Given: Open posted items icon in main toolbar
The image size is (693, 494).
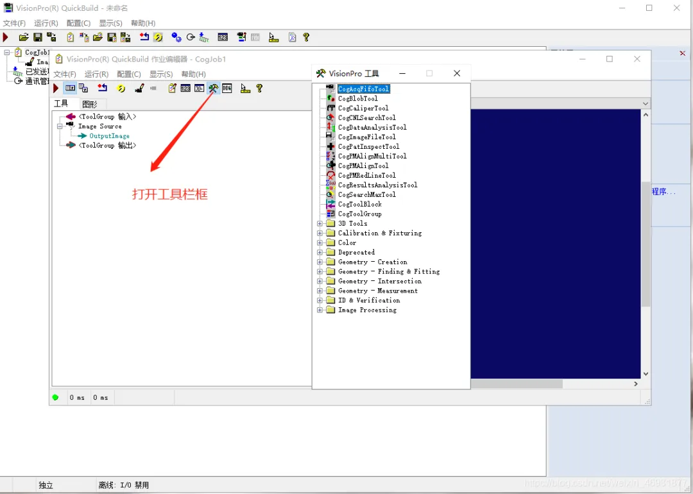Looking at the screenshot, I should 204,38.
